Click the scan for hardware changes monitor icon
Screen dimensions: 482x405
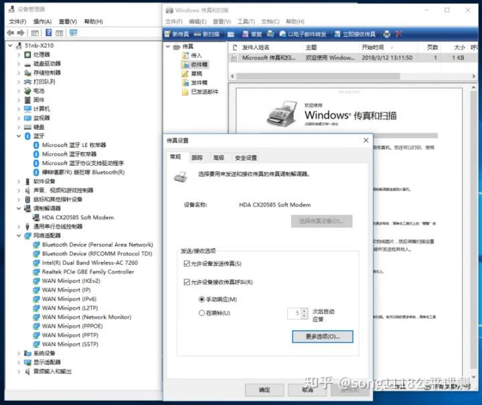(x=73, y=33)
